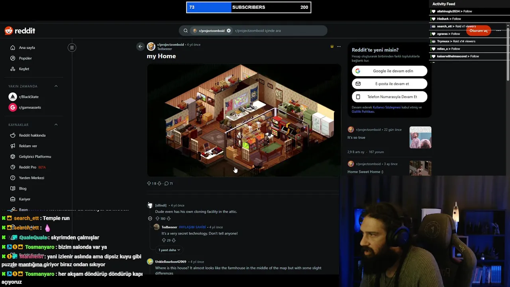Viewport: 510px width, 287px height.
Task: Open UnkleBourbon42069 user profile
Action: (171, 262)
